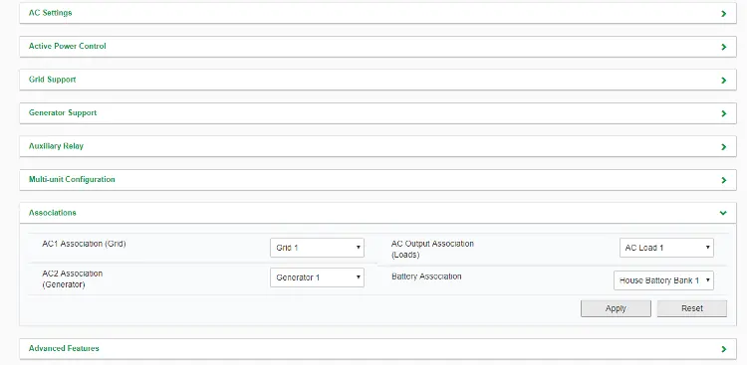Open the Battery Association House Battery Bank 1 dropdown

click(x=663, y=280)
